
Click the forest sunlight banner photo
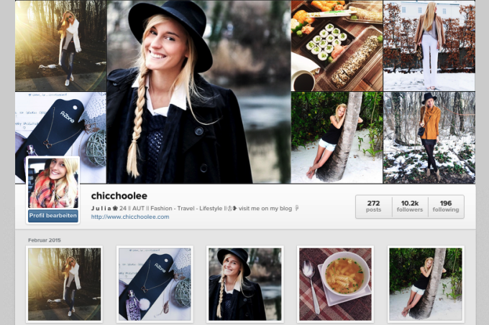61,46
